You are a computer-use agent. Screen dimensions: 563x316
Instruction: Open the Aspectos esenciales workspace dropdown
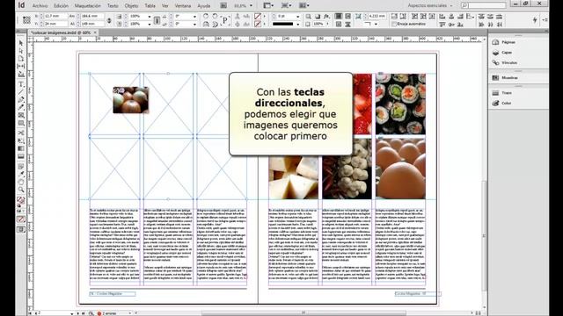430,6
